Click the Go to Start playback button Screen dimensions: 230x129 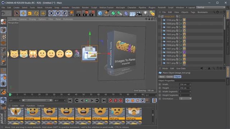point(70,101)
